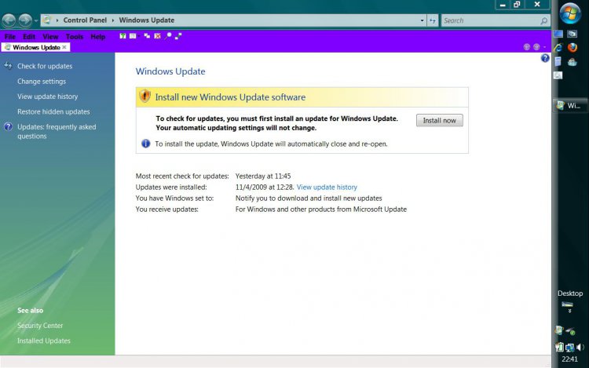Click the Back navigation arrow

(x=9, y=20)
